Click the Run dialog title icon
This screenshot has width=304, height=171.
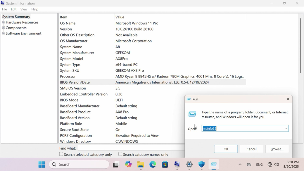tap(189, 99)
